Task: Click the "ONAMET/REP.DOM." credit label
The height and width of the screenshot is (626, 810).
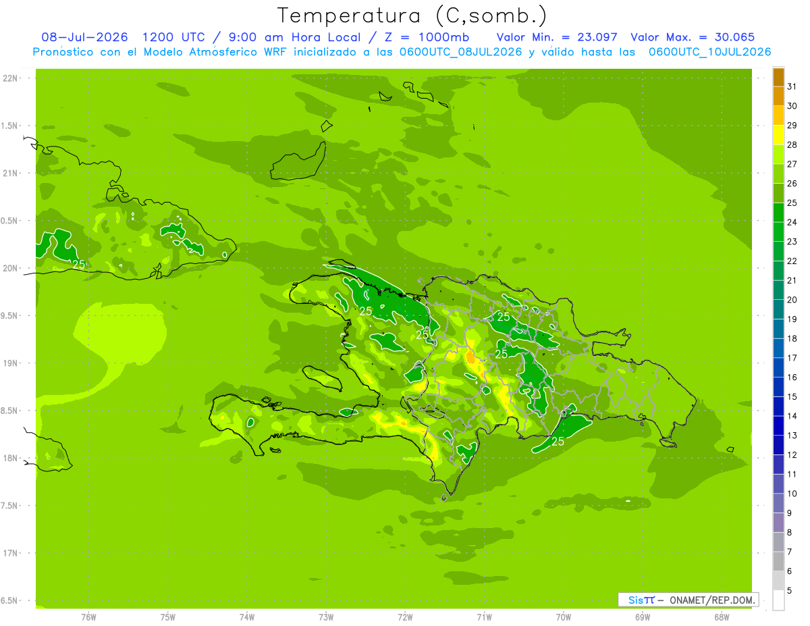Action: [711, 600]
